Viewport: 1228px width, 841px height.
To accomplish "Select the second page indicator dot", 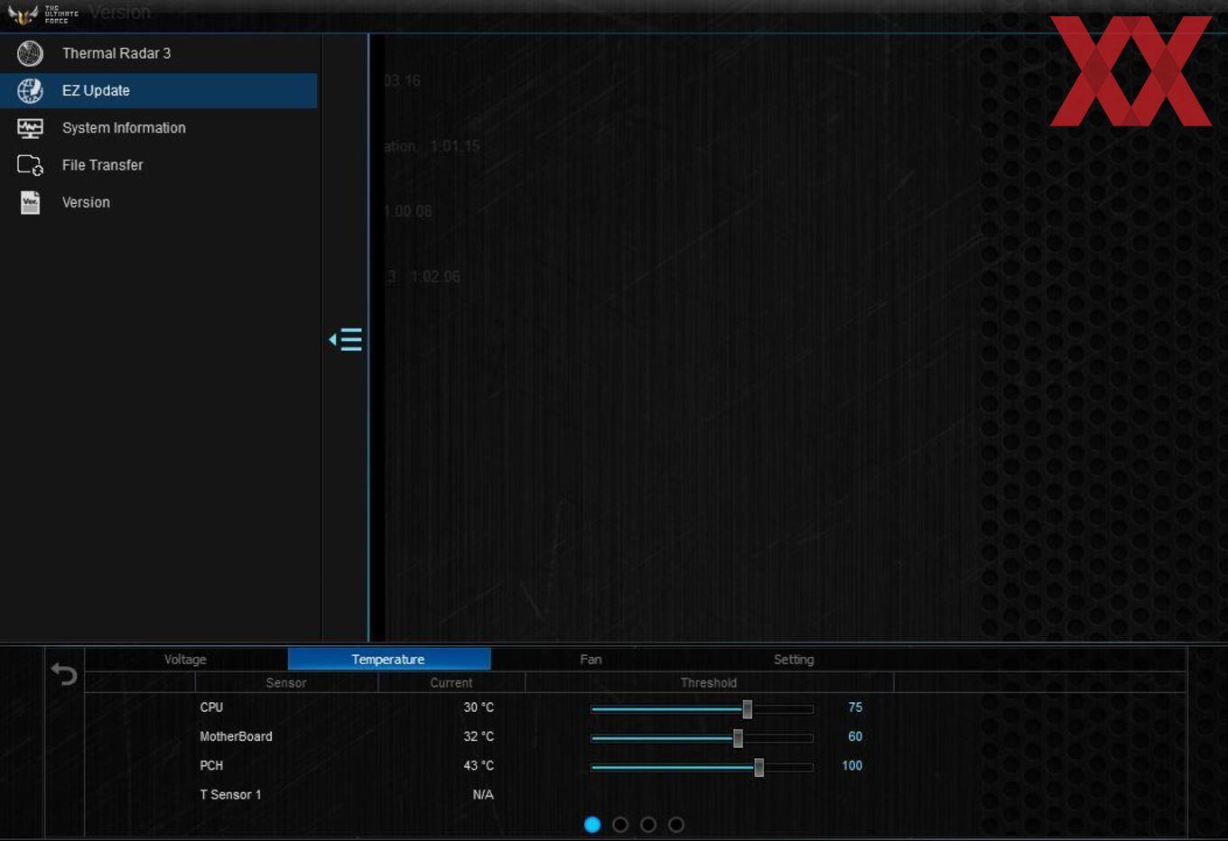I will 620,824.
